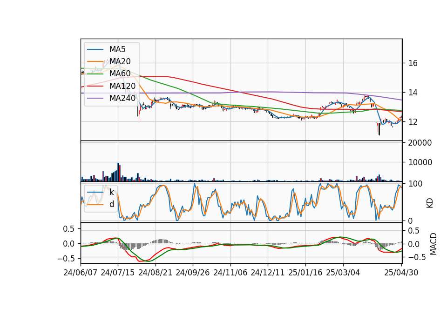Click the green MA60 legend line sample

(95, 74)
